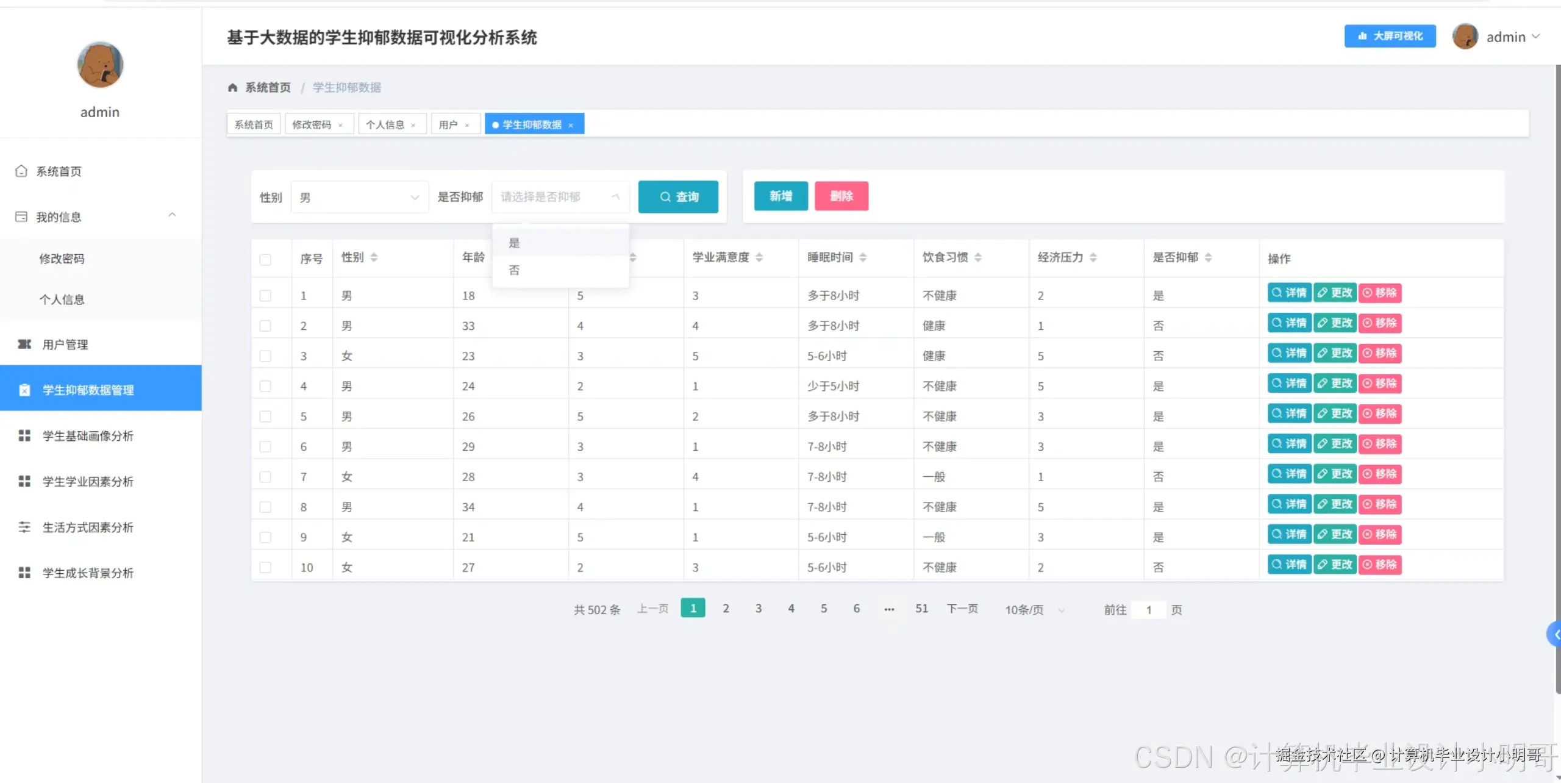Click the breadcrumb home icon
The width and height of the screenshot is (1561, 783).
click(232, 87)
